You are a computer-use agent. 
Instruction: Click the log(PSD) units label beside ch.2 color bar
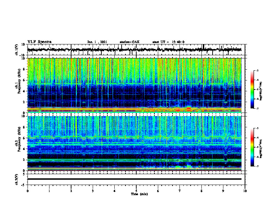[x=261, y=149]
